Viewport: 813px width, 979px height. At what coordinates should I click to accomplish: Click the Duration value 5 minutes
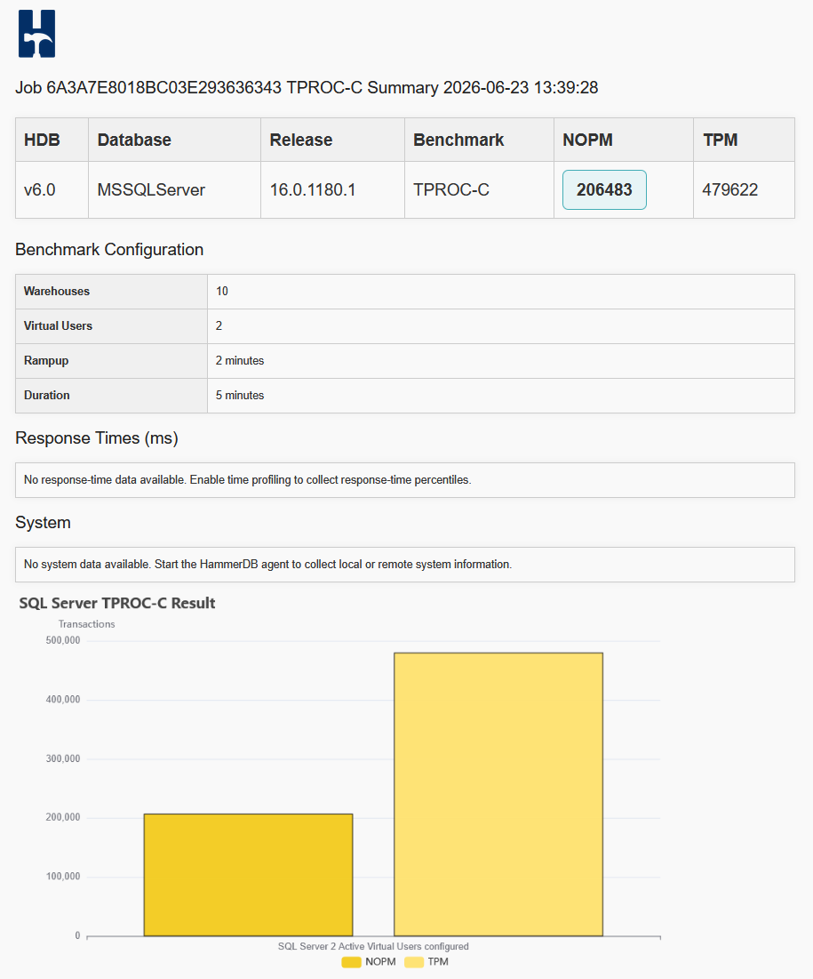pyautogui.click(x=240, y=395)
